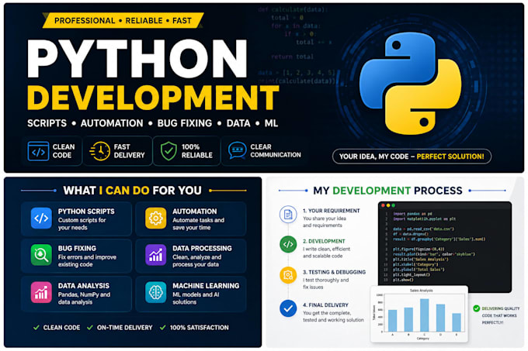Image resolution: width=528 pixels, height=351 pixels.
Task: Click the Your Requirement document icon
Action: (x=288, y=215)
